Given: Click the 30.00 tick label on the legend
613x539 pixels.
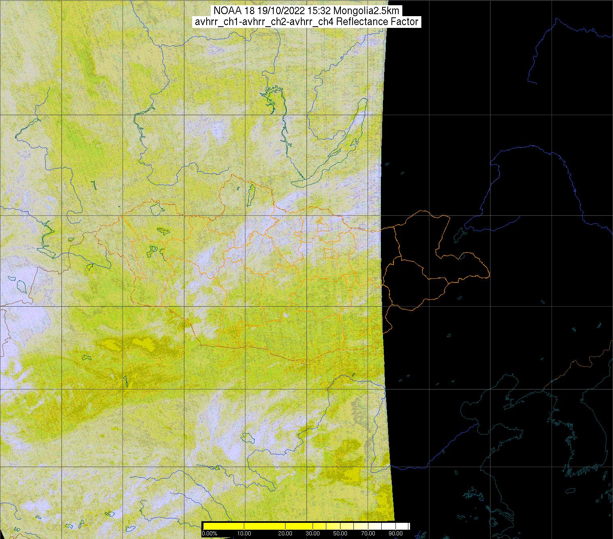Looking at the screenshot, I should point(313,533).
